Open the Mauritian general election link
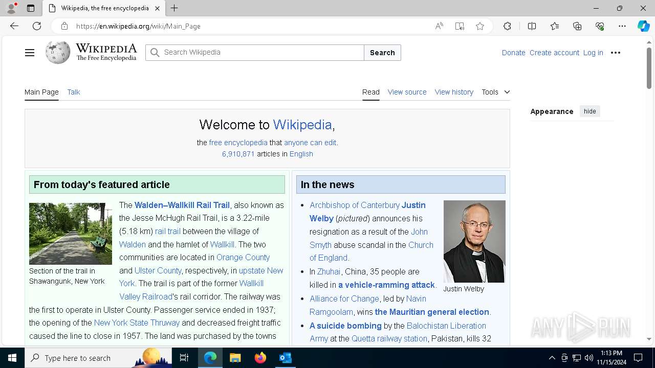655x368 pixels. 432,312
